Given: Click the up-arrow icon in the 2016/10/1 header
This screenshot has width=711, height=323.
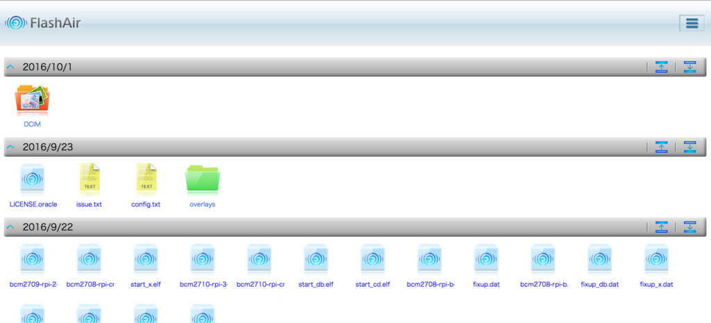Looking at the screenshot, I should [x=662, y=67].
